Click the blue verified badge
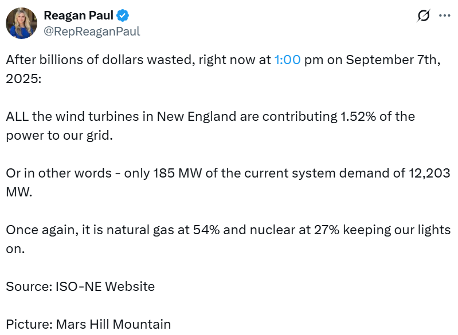Screen dimensions: 458x335 pyautogui.click(x=121, y=16)
